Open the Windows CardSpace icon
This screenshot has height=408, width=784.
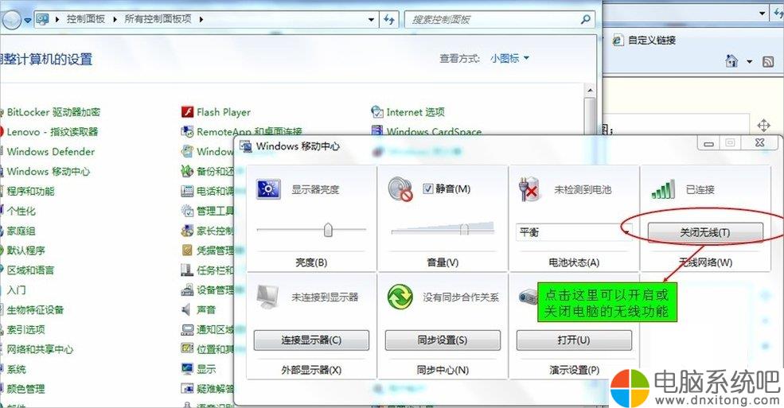pos(377,131)
